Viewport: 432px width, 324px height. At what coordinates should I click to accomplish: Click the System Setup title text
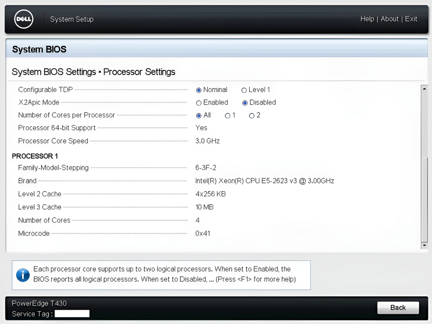click(72, 19)
